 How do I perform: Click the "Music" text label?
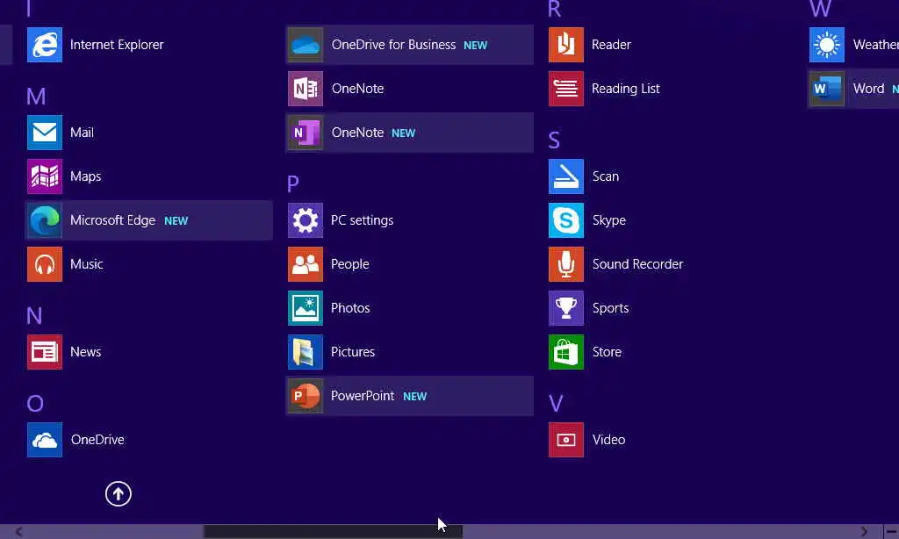[x=87, y=264]
